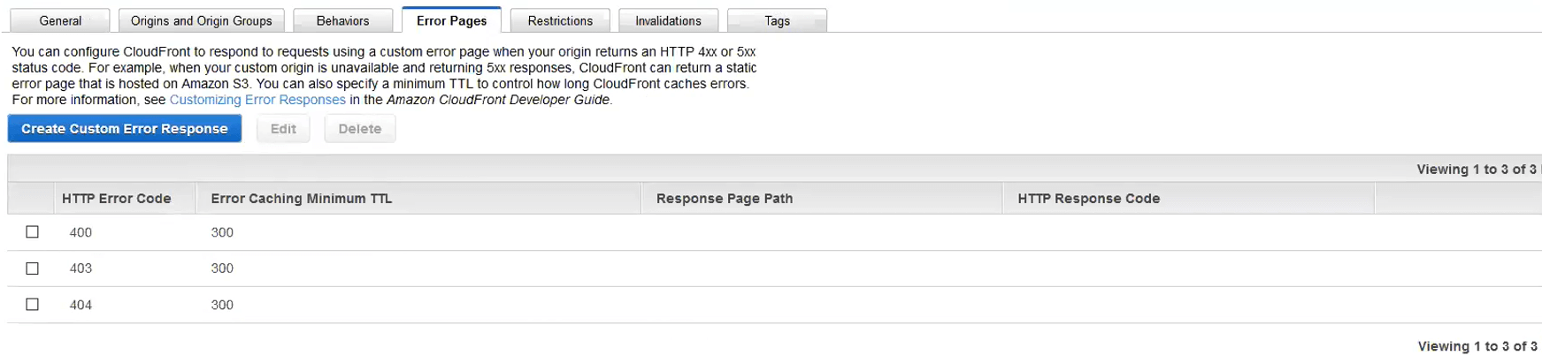1542x363 pixels.
Task: Open the Invalidations tab
Action: (668, 20)
